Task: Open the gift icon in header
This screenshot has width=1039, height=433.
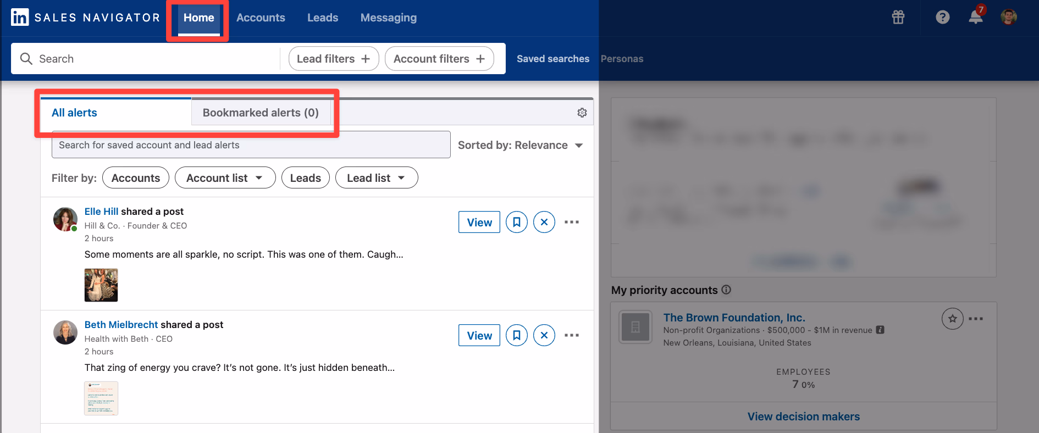Action: pyautogui.click(x=898, y=17)
